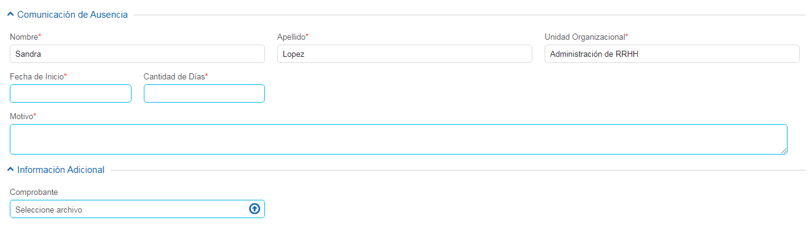This screenshot has width=812, height=234.
Task: Select the Unidad Organizacional input field
Action: pos(672,54)
